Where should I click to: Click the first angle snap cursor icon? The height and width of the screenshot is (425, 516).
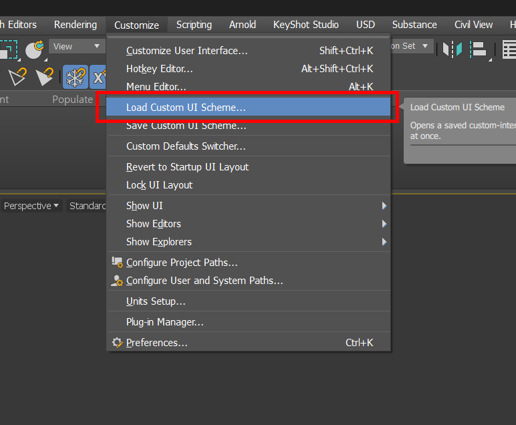coord(17,77)
